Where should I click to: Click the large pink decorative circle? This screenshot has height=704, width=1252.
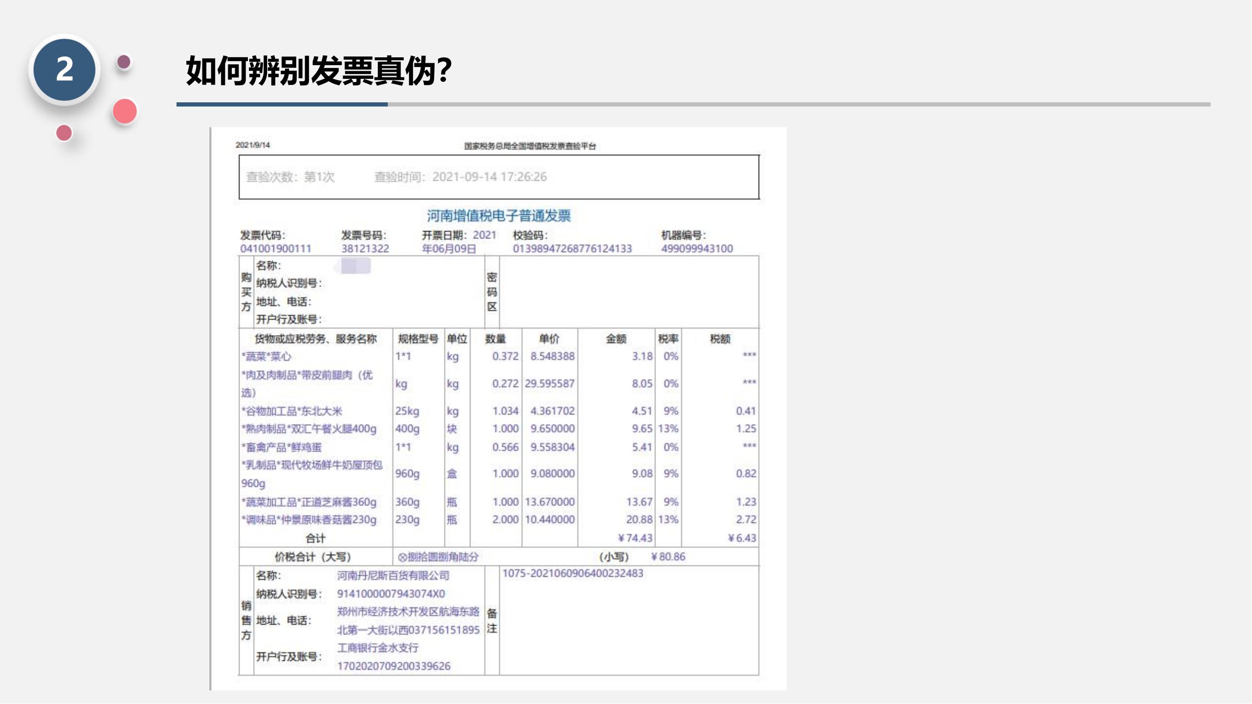point(124,111)
